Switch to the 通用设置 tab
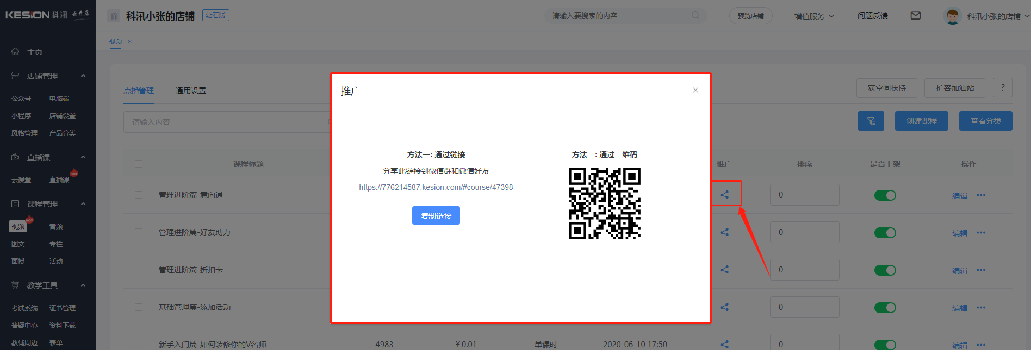1031x350 pixels. pyautogui.click(x=191, y=91)
